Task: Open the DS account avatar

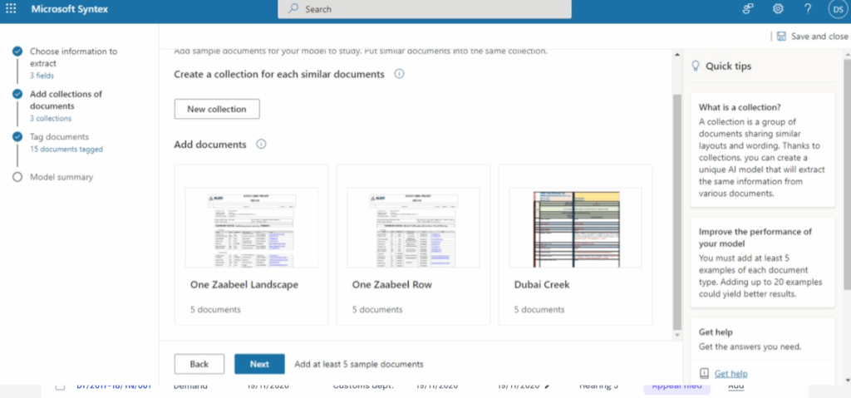Action: (838, 9)
